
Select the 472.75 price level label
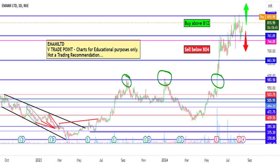pyautogui.click(x=271, y=112)
